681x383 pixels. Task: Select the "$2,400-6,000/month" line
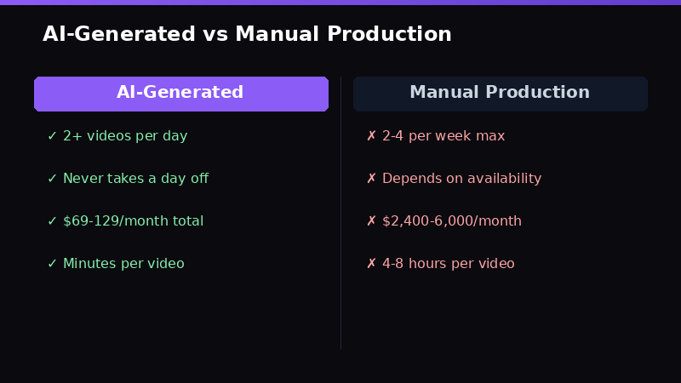452,221
